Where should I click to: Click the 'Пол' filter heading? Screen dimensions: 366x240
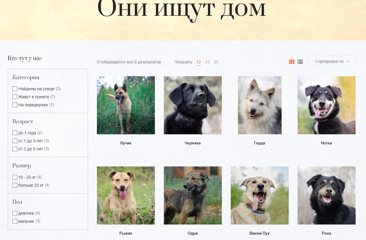(x=17, y=202)
